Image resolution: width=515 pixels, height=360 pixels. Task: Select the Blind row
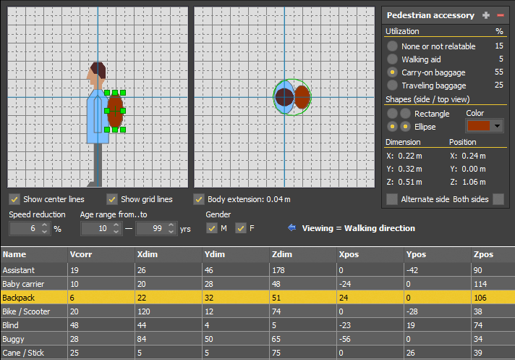257,325
